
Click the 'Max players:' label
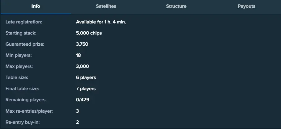pos(19,66)
